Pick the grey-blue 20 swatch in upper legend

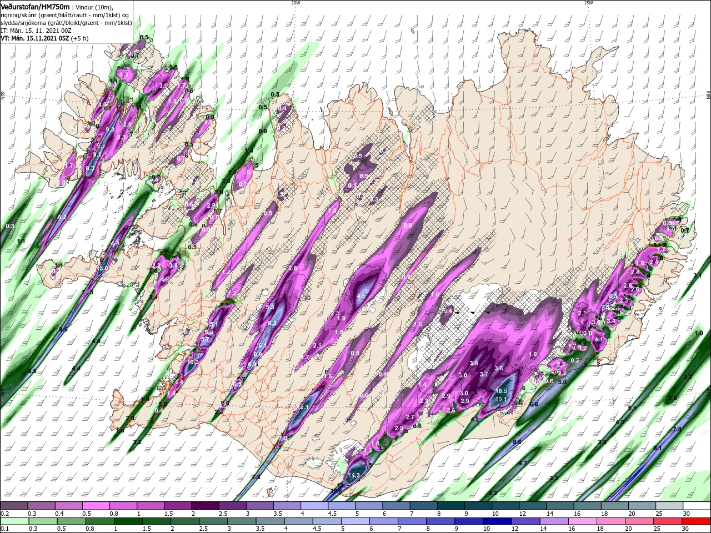click(643, 506)
